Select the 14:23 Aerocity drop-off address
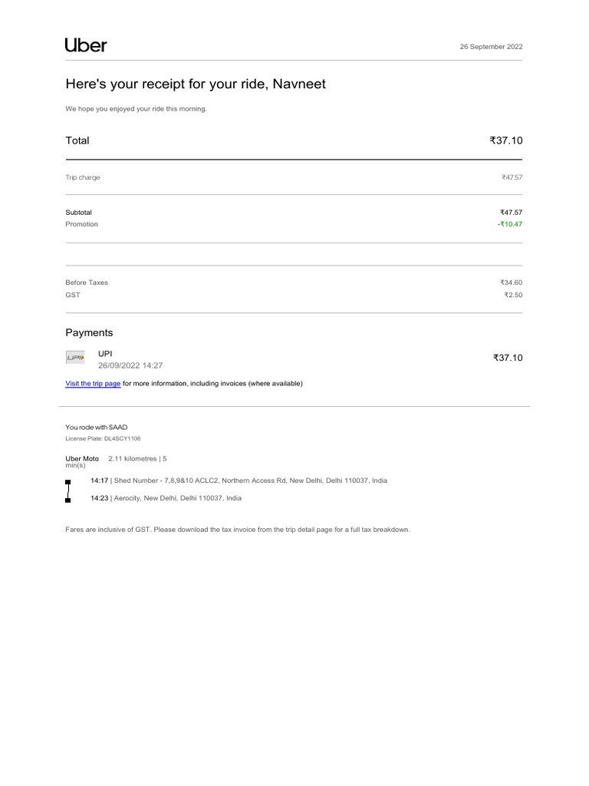 pyautogui.click(x=166, y=498)
